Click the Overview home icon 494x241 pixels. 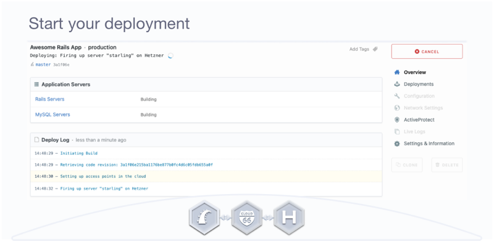click(x=397, y=72)
